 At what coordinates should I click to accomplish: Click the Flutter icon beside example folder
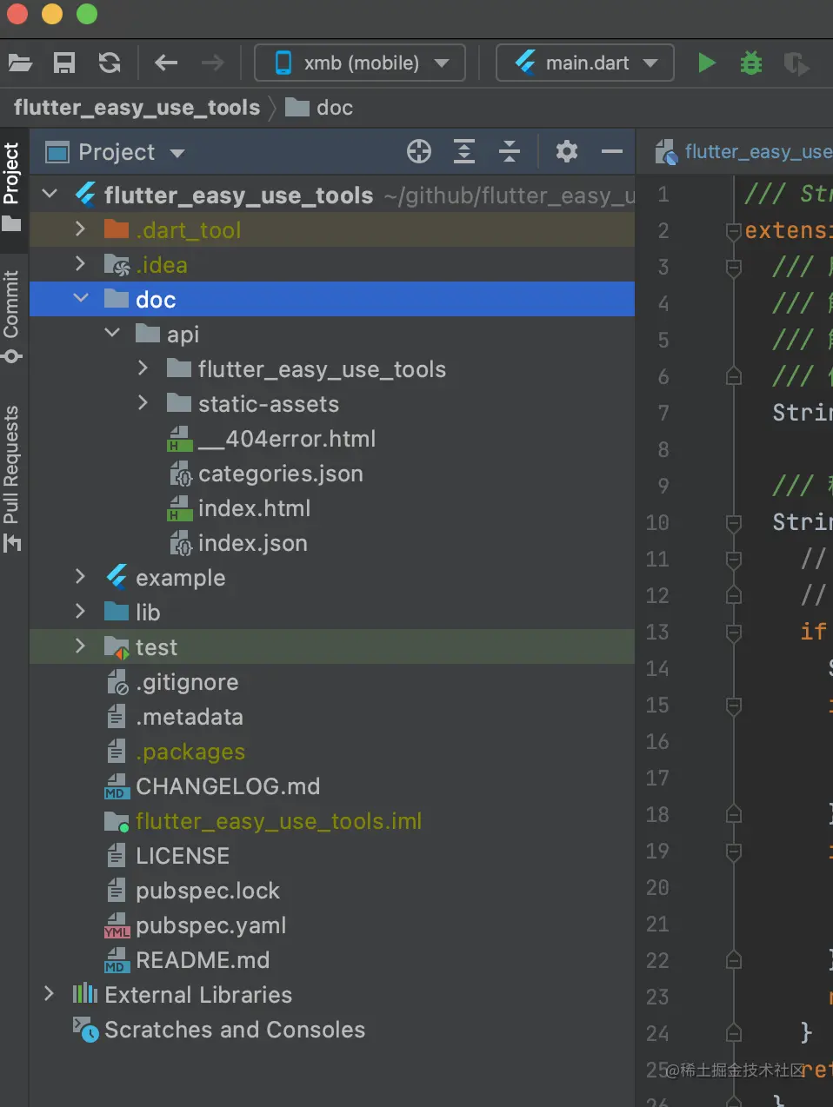(x=117, y=576)
